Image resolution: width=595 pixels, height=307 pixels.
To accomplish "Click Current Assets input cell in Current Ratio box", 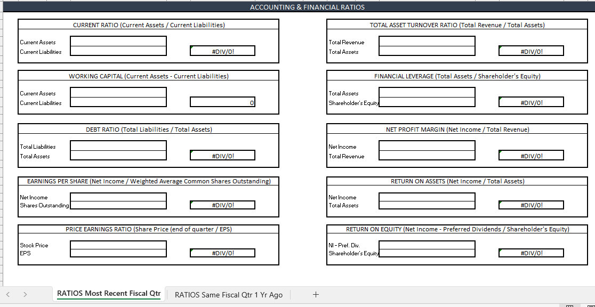I will click(118, 42).
